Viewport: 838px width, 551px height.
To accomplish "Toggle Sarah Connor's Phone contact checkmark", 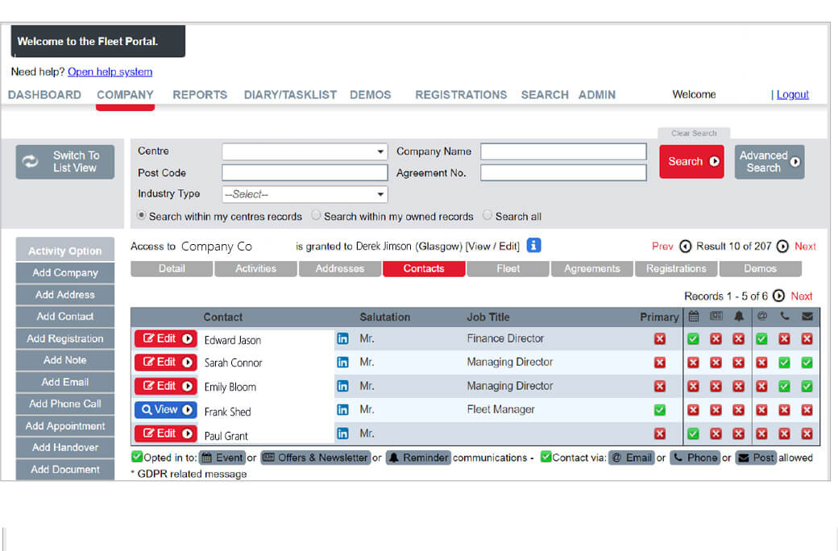I will tap(785, 362).
